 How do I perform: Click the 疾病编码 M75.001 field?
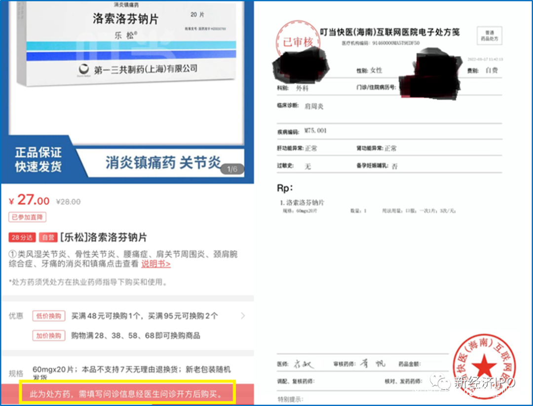click(302, 131)
